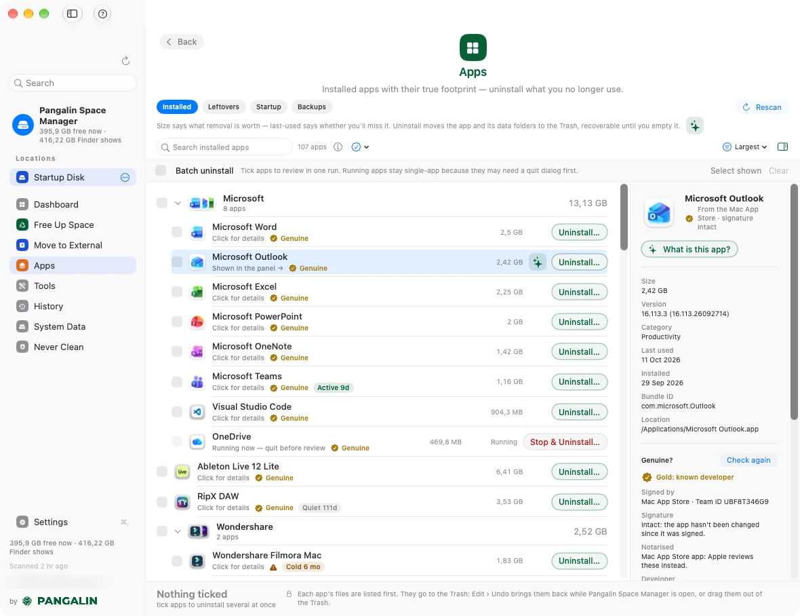
Task: Open the Largest sort dropdown
Action: click(745, 147)
